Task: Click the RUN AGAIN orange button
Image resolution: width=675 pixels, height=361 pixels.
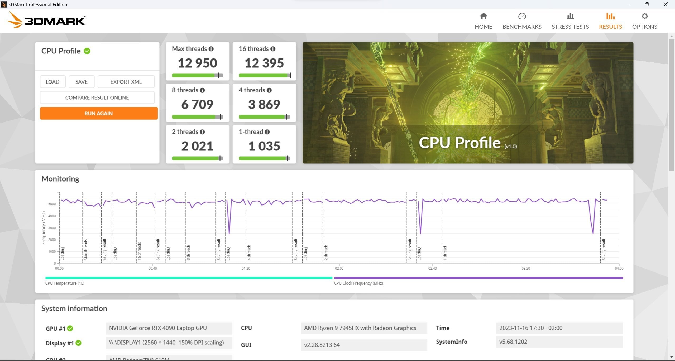Action: coord(98,113)
